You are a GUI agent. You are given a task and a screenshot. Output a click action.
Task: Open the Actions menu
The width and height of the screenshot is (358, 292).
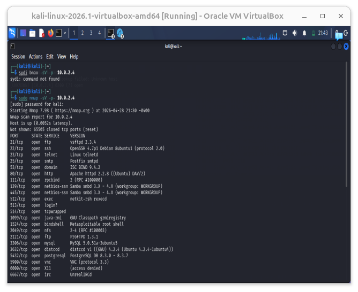[35, 57]
